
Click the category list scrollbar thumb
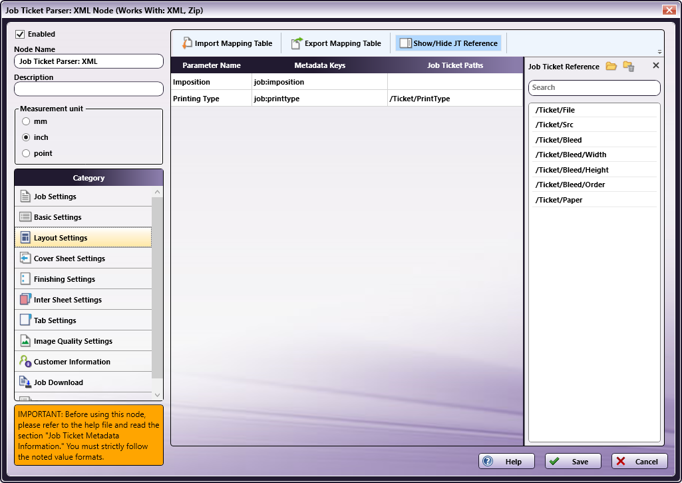tap(158, 287)
